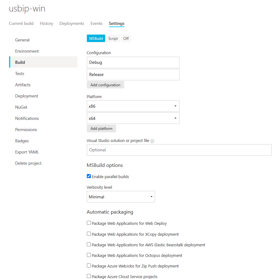Enable parallel builds
The image size is (276, 279).
click(x=89, y=176)
